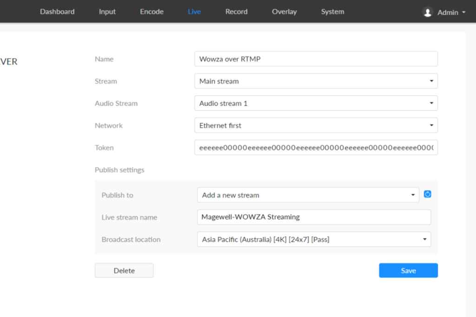Go to the Encode tab
The width and height of the screenshot is (476, 317).
pyautogui.click(x=152, y=12)
